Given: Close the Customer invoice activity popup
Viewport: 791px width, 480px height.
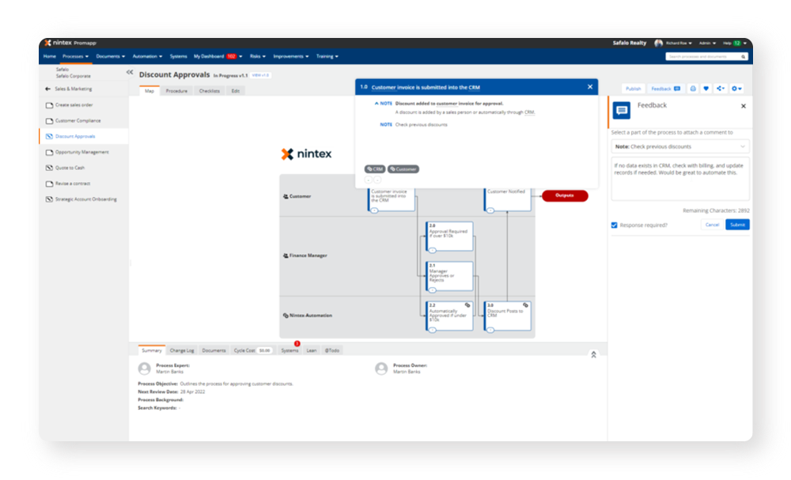Looking at the screenshot, I should tap(590, 87).
